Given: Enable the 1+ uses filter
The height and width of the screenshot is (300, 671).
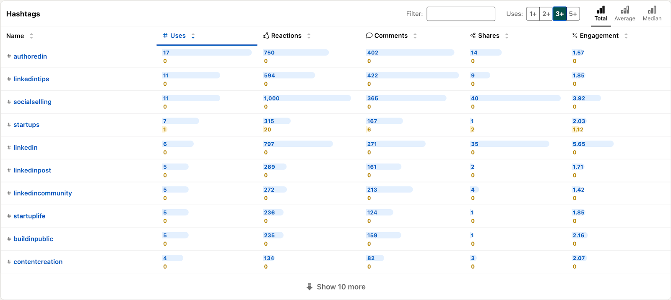Looking at the screenshot, I should click(x=533, y=13).
